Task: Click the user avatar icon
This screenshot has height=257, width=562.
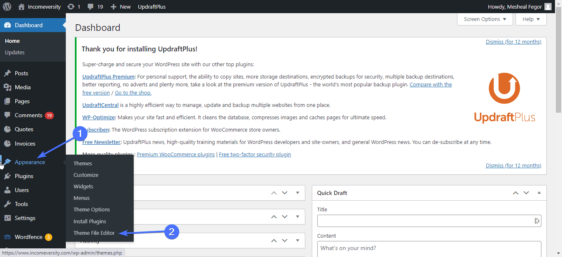Action: (x=548, y=7)
